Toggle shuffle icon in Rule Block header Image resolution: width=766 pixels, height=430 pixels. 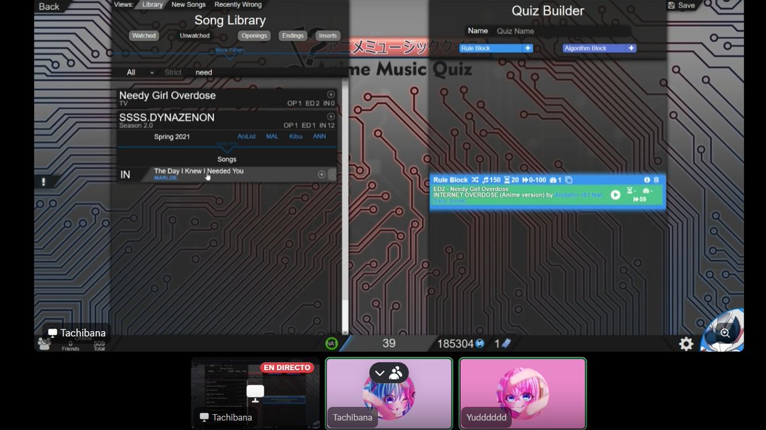point(474,180)
